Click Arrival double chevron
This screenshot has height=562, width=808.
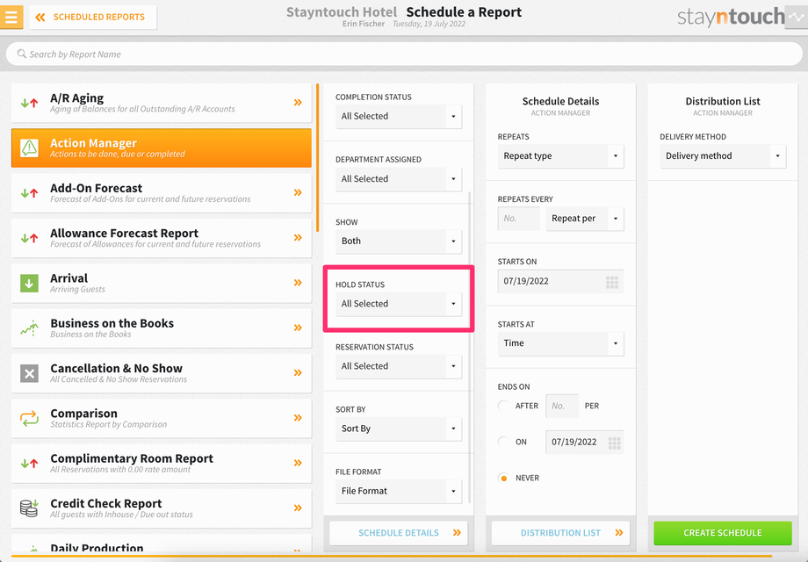tap(298, 282)
